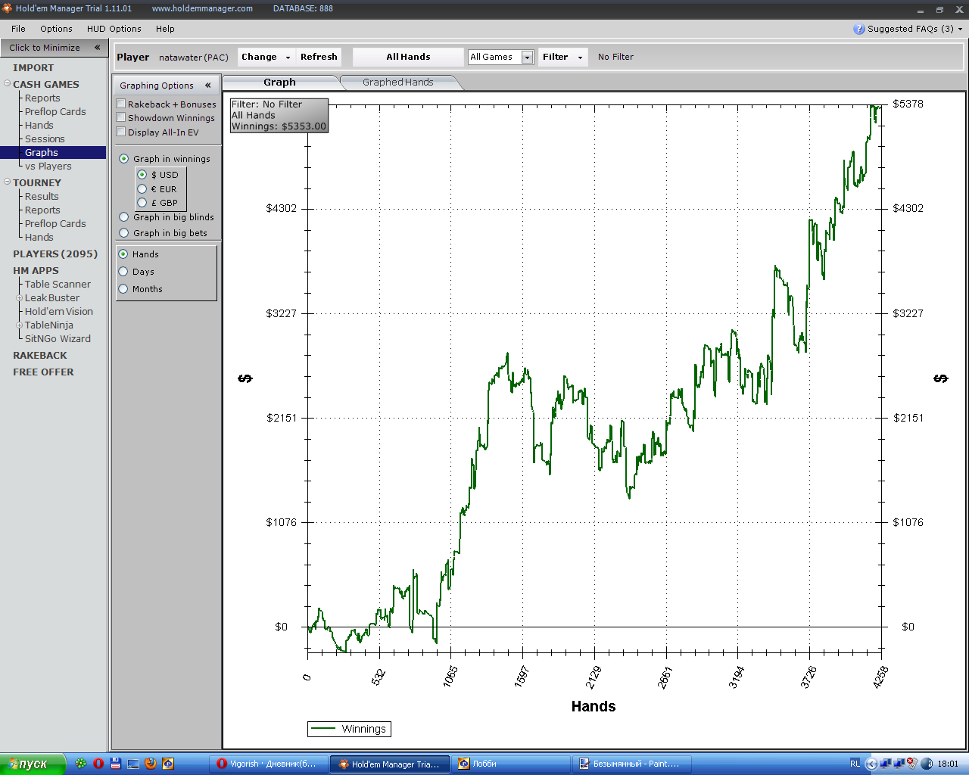Screen dimensions: 969x775
Task: Collapse the Graphing Options panel arrow
Action: (207, 86)
